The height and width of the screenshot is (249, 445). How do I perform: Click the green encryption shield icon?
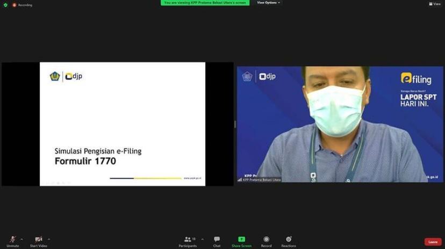pos(5,5)
